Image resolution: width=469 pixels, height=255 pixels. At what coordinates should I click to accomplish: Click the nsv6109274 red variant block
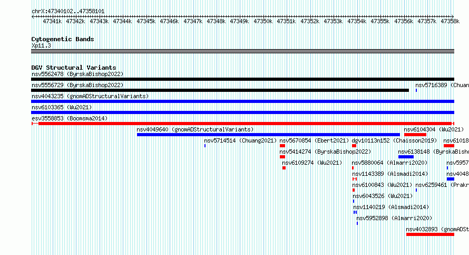284,168
